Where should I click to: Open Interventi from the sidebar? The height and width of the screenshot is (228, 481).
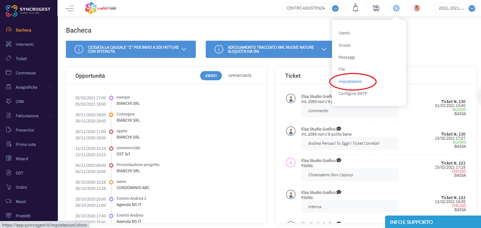click(x=25, y=44)
